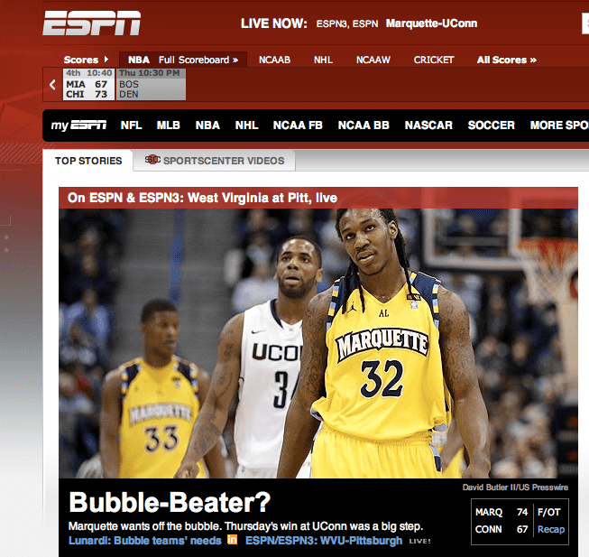The height and width of the screenshot is (557, 589).
Task: Open the BOS vs DEN game box
Action: pyautogui.click(x=150, y=84)
